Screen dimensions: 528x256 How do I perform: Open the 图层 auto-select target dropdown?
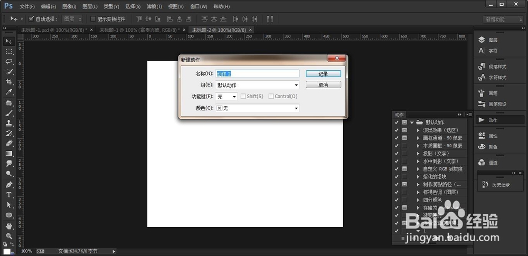72,19
